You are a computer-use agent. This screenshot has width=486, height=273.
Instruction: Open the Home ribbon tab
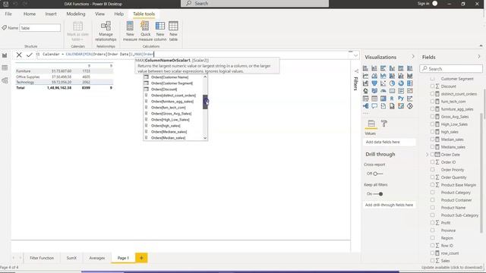click(30, 14)
